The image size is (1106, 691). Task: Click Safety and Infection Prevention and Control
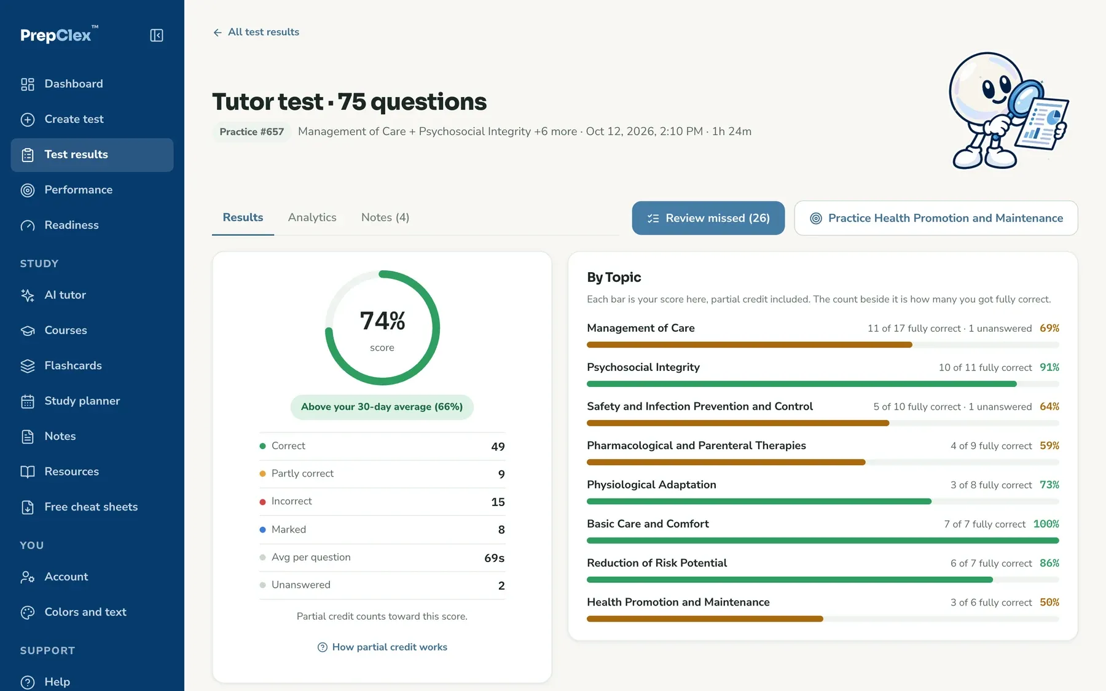(700, 407)
